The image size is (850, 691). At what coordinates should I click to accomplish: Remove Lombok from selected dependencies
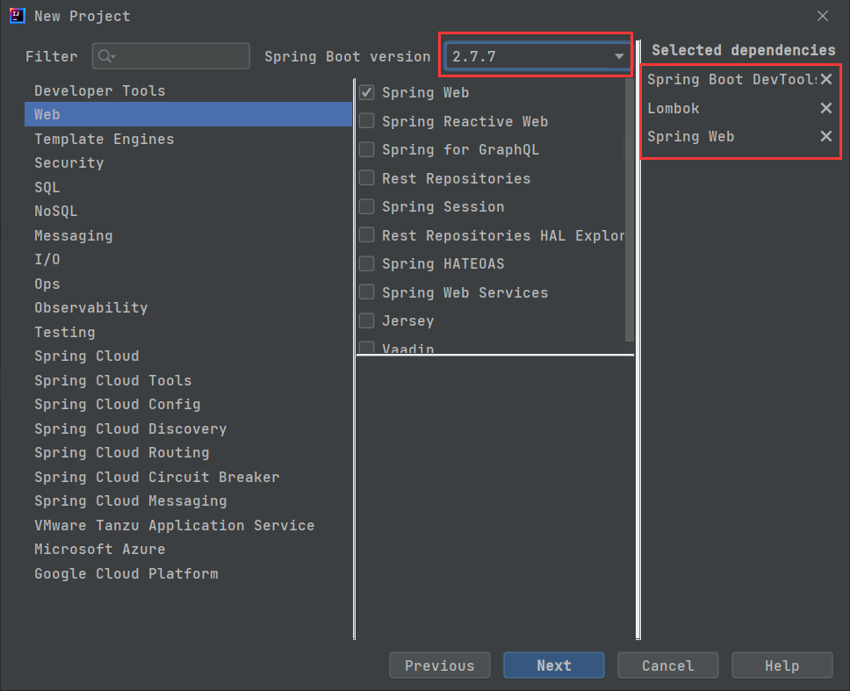825,108
